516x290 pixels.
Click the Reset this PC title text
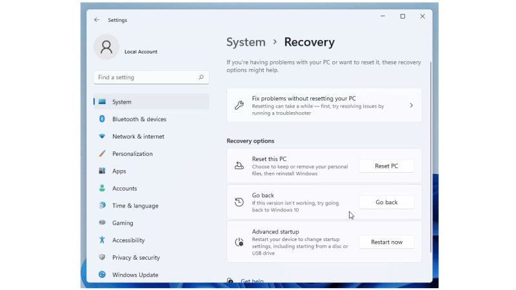click(x=269, y=159)
